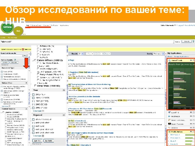This screenshot has width=195, height=146.
Task: Minimize the Journal Trends panel
Action: [x=193, y=60]
